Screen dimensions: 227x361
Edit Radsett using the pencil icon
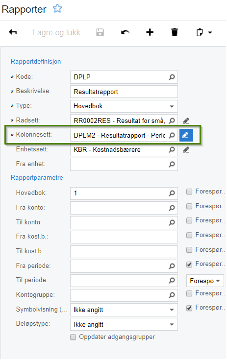186,120
